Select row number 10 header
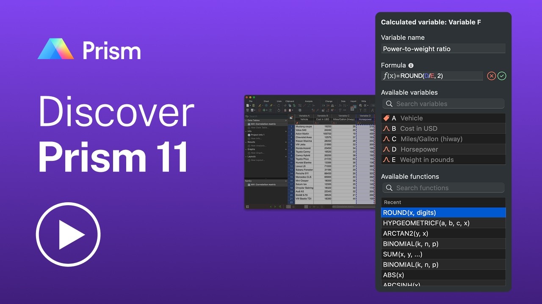This screenshot has height=304, width=542. pyautogui.click(x=291, y=159)
